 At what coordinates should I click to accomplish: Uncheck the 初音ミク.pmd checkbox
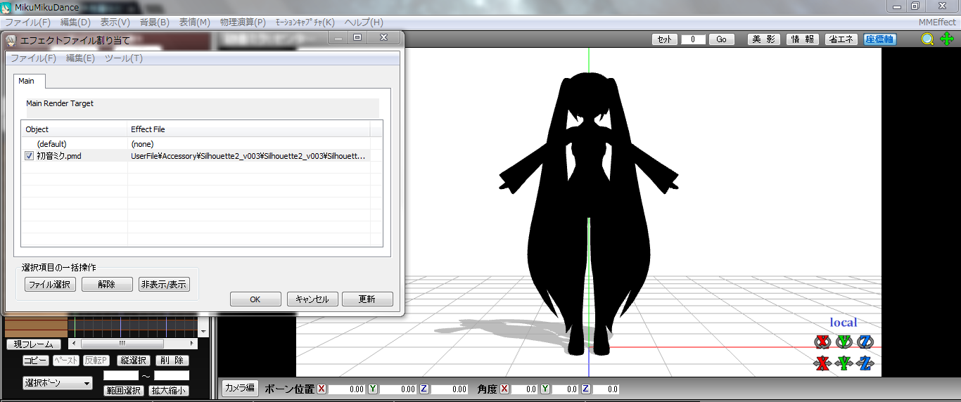[30, 156]
